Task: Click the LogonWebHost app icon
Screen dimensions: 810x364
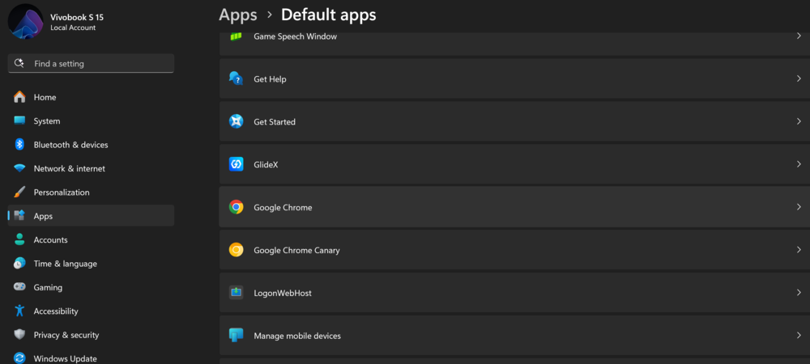Action: point(236,293)
